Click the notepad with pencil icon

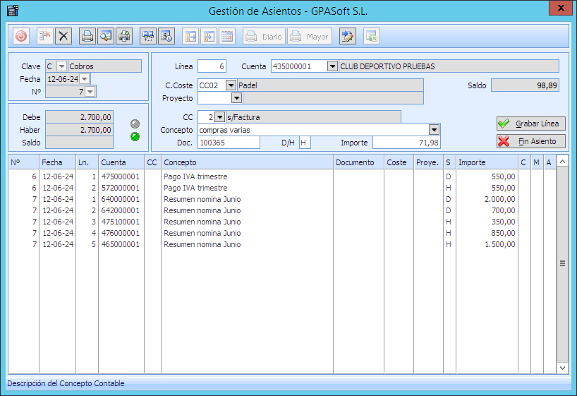[347, 36]
